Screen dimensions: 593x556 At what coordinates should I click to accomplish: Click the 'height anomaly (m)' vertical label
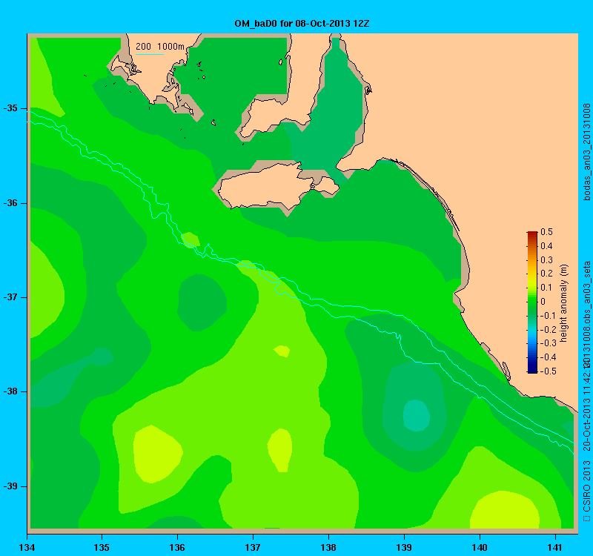pyautogui.click(x=564, y=303)
